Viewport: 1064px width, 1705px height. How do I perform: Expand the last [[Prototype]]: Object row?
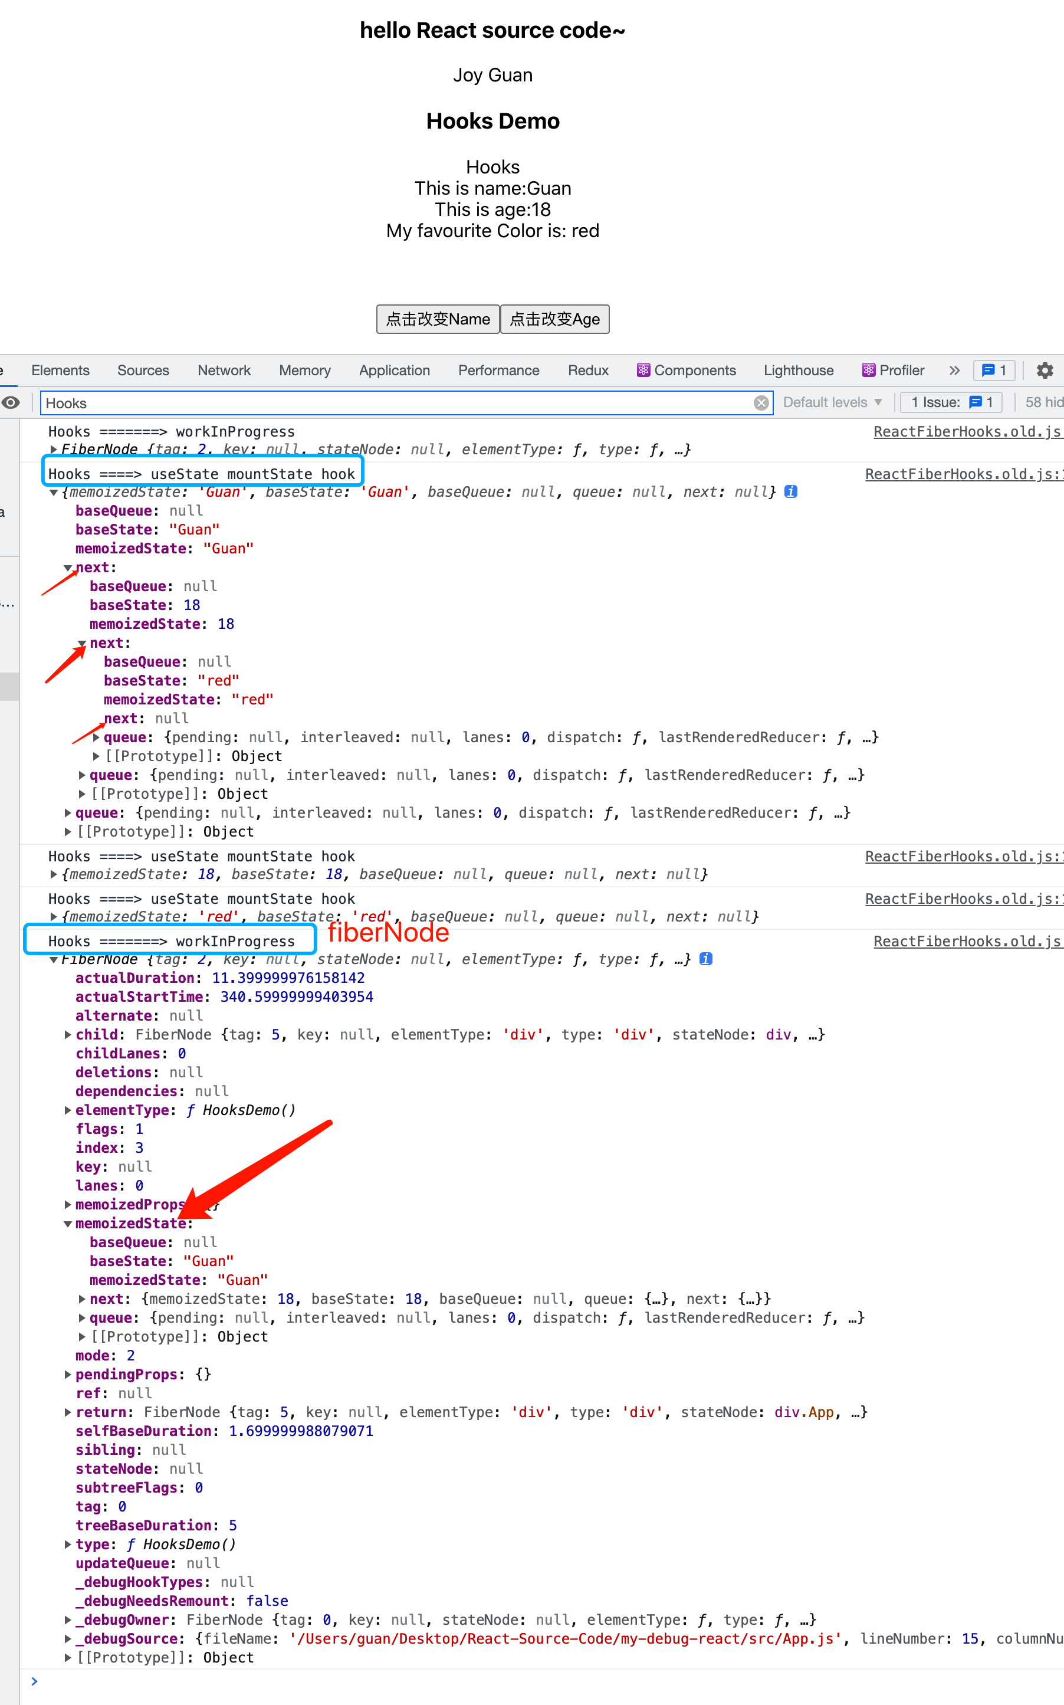tap(68, 1657)
